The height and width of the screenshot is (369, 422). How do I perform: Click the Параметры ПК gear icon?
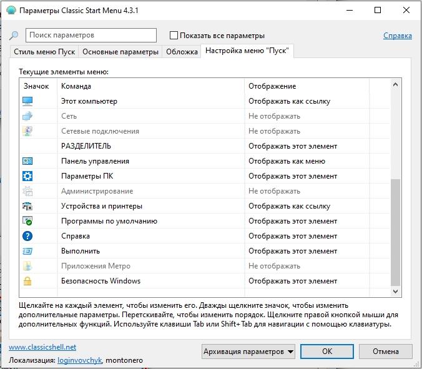tap(27, 176)
